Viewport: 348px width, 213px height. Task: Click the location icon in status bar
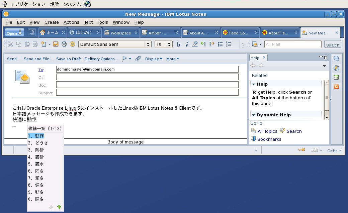coord(315,150)
